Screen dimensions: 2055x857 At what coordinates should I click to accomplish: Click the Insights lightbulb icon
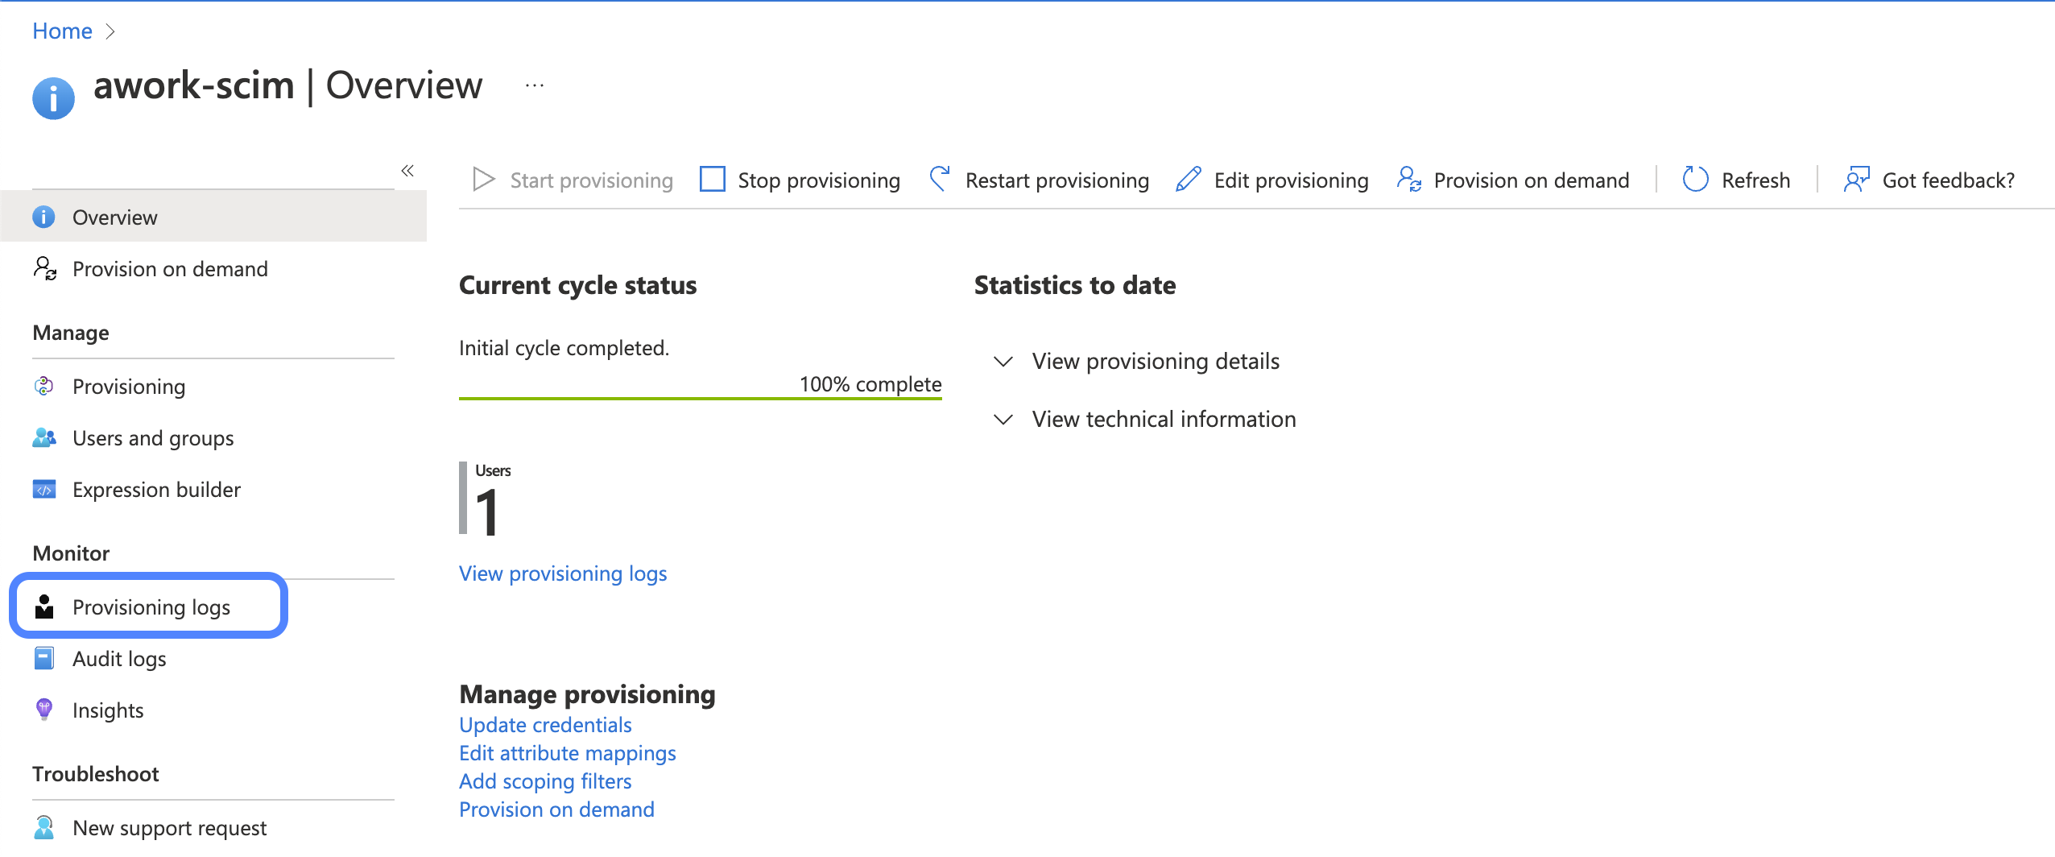(x=44, y=710)
